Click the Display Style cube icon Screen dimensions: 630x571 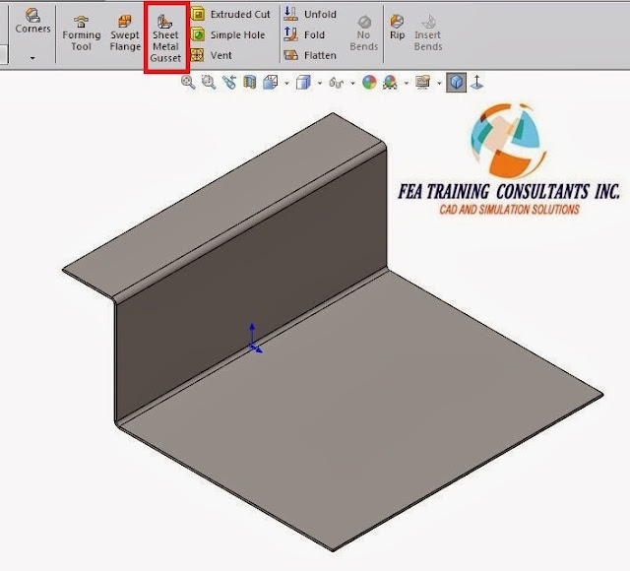pos(303,82)
